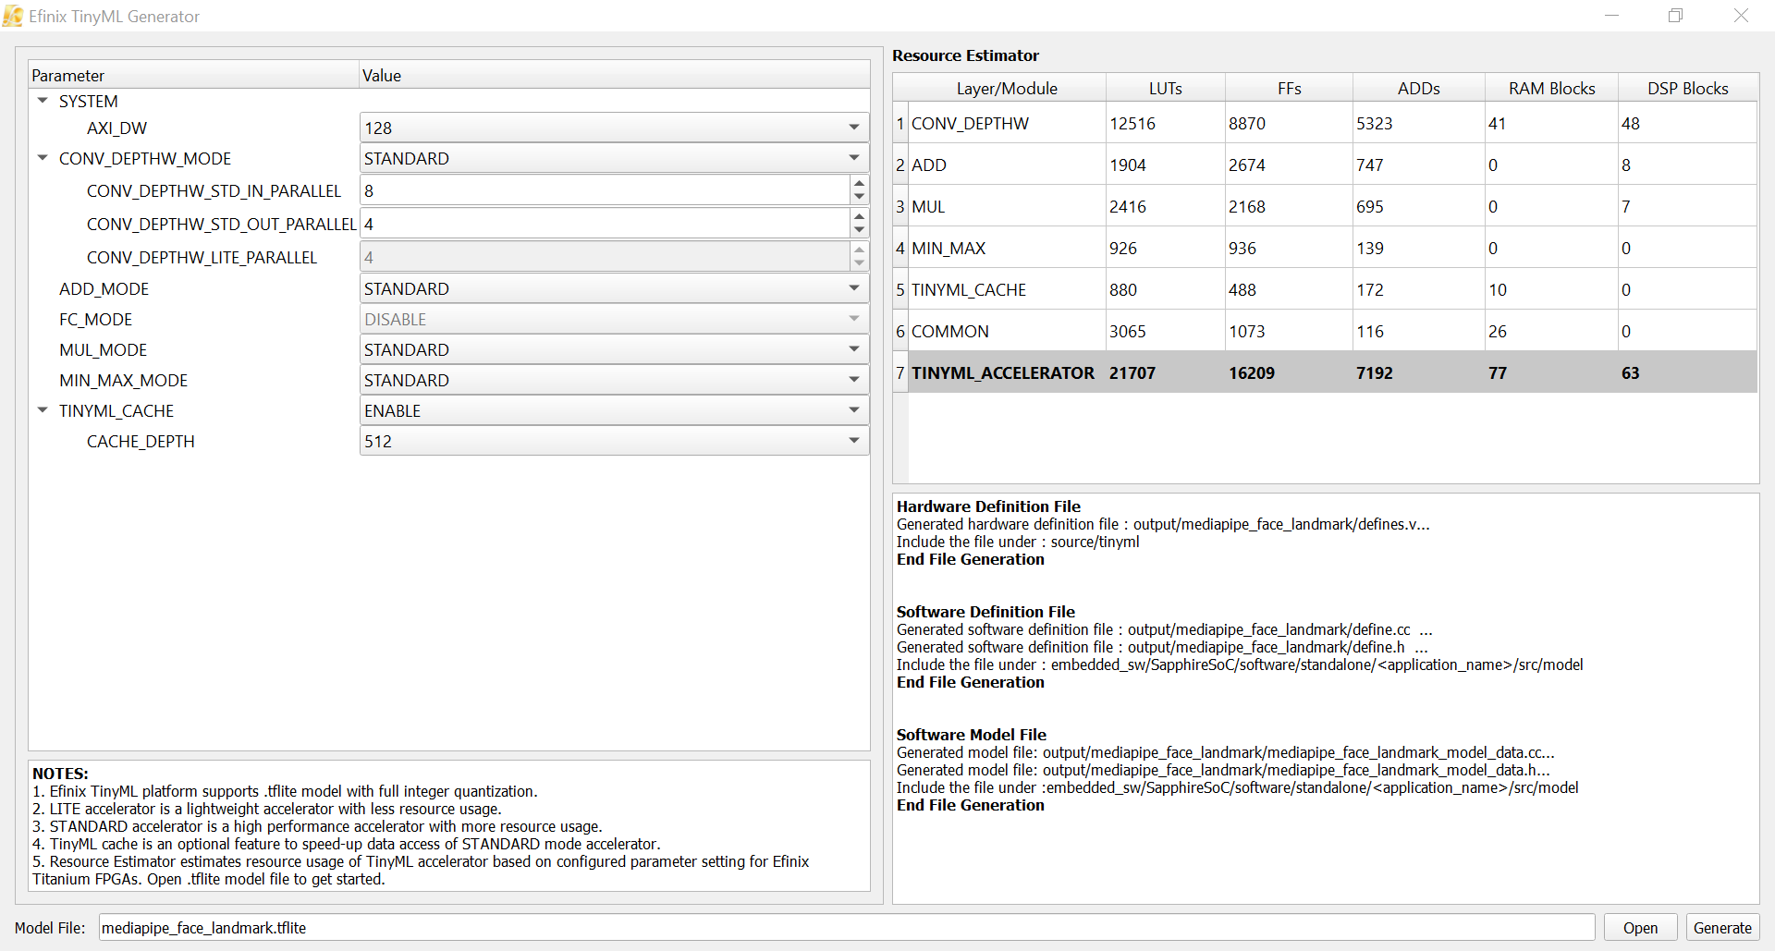Image resolution: width=1775 pixels, height=951 pixels.
Task: Select the ADD_MODE parameter label
Action: [104, 288]
